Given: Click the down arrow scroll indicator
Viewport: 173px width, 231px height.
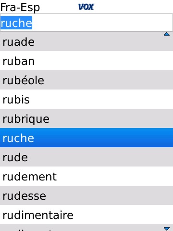Looking at the screenshot, I should pos(167,229).
